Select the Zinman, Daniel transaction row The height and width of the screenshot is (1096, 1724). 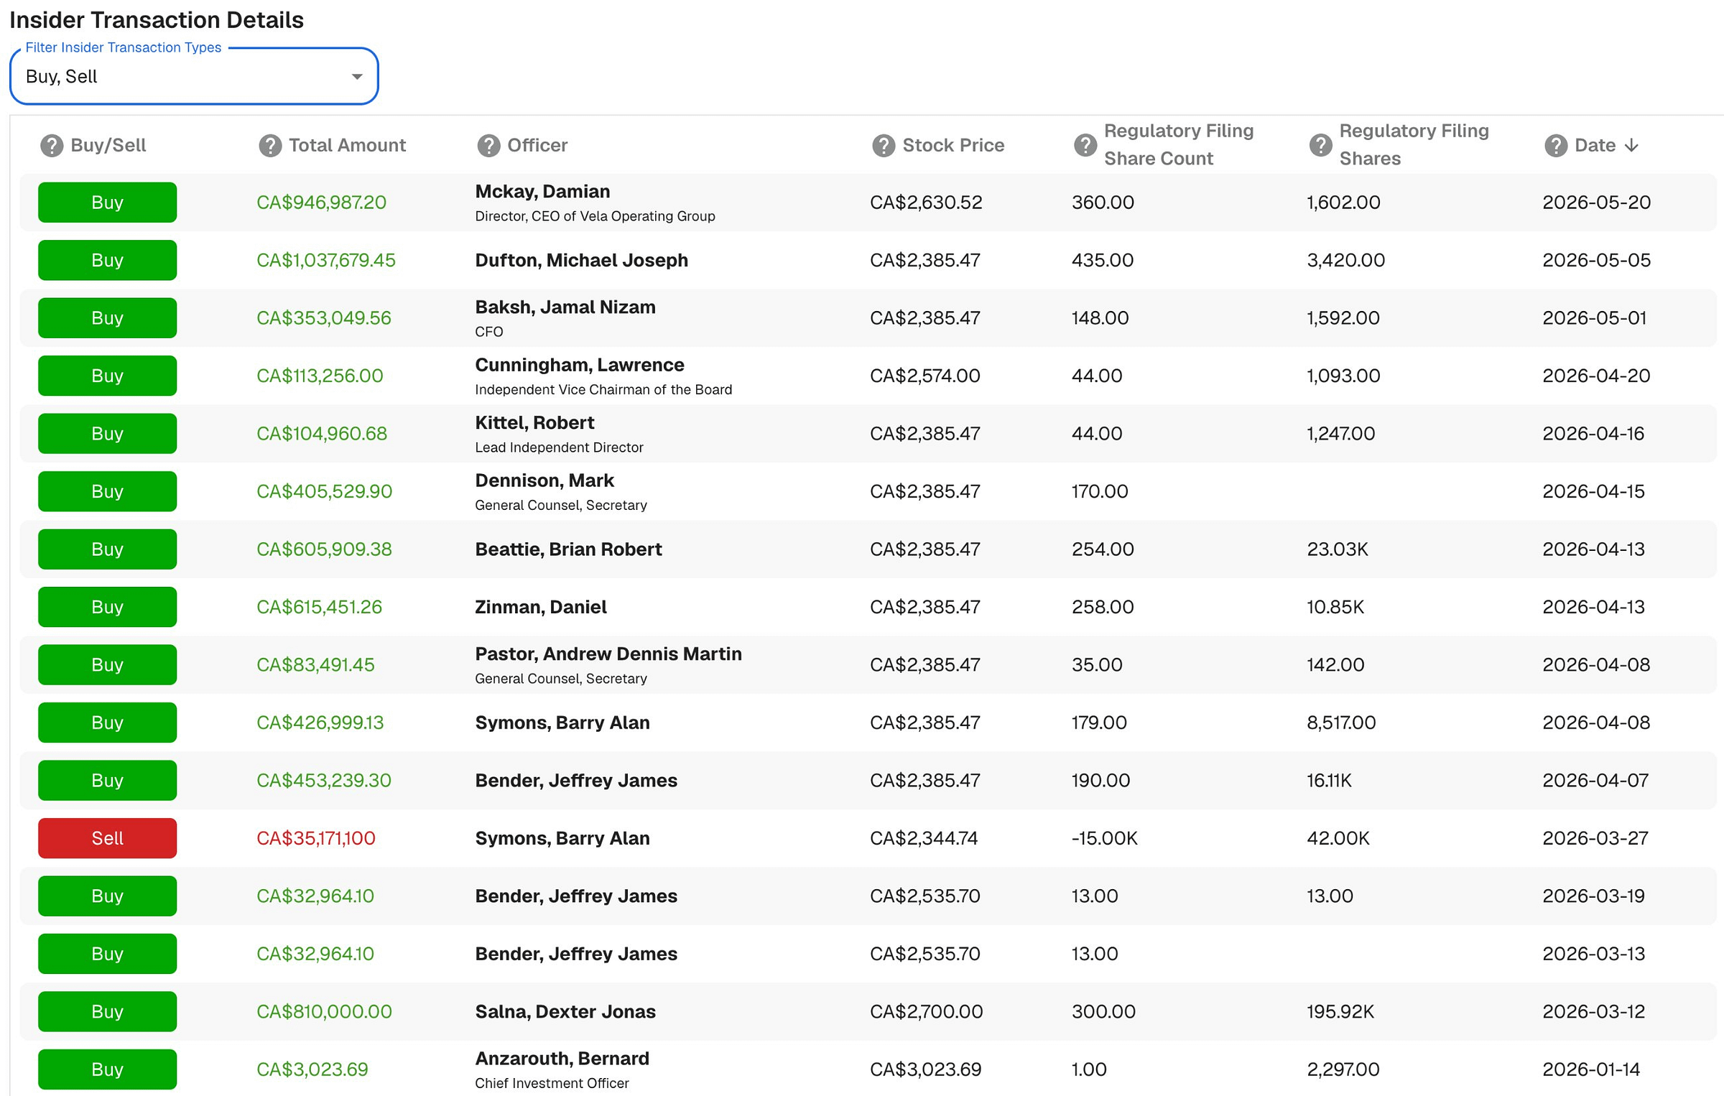868,607
